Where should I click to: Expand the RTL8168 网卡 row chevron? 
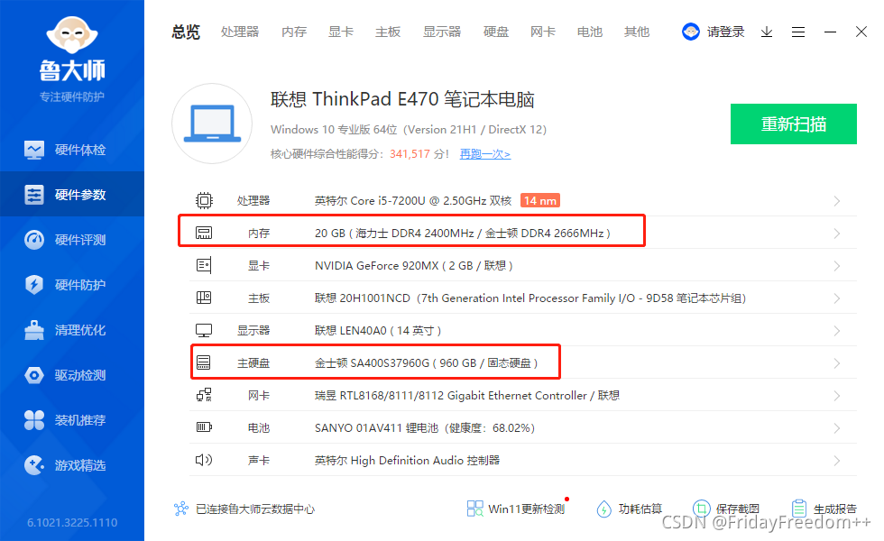pyautogui.click(x=837, y=396)
